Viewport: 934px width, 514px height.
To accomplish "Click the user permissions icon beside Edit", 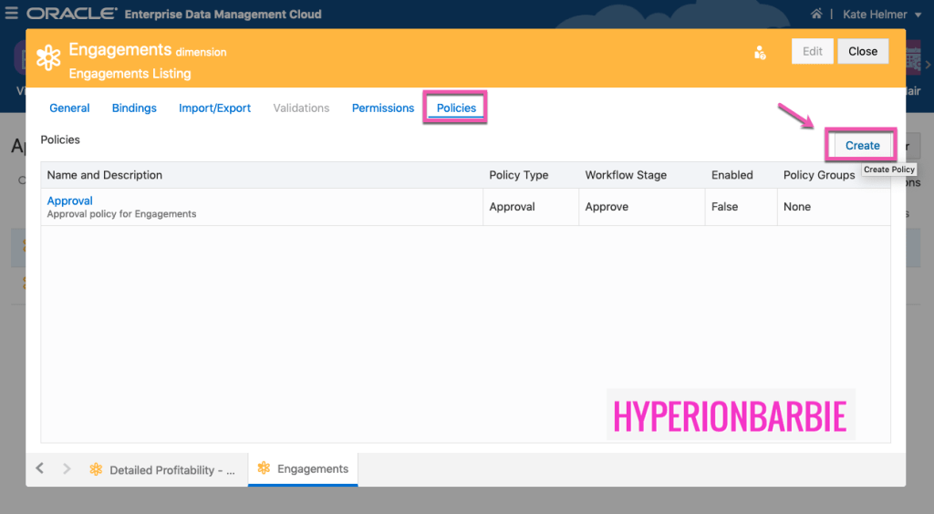I will 760,53.
